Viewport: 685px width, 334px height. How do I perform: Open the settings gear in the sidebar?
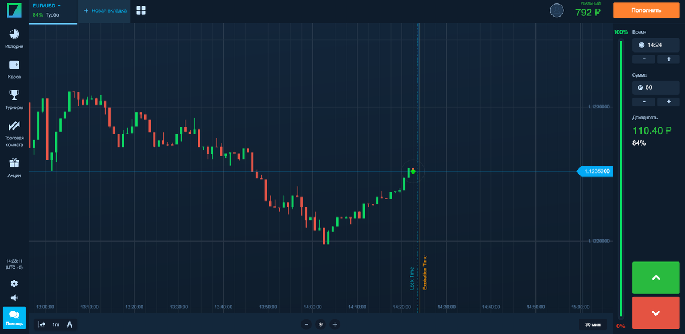pyautogui.click(x=14, y=283)
